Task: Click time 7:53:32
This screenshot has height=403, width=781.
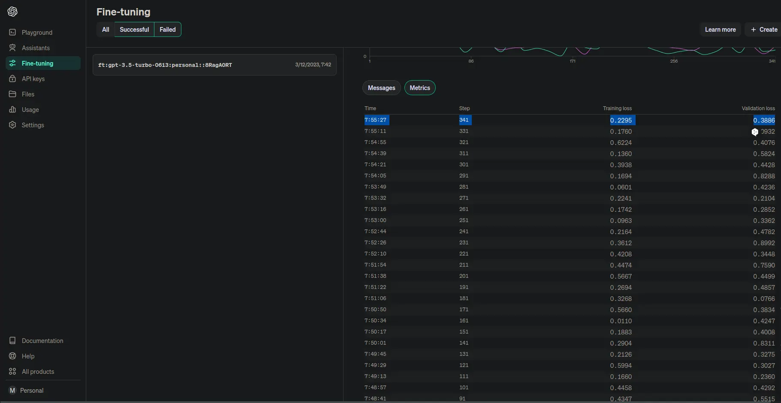Action: click(x=375, y=198)
